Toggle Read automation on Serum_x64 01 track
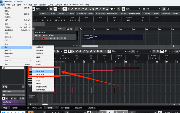Image resolution: width=180 pixels, height=113 pixels. point(58,38)
